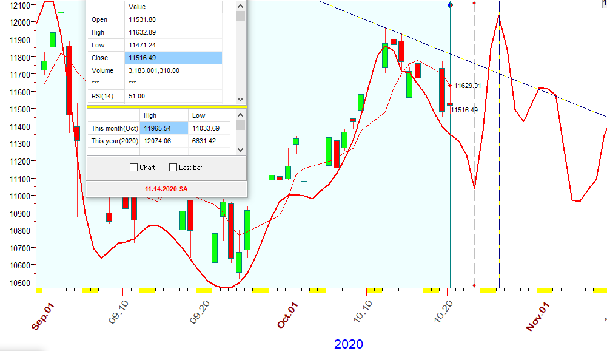Click scroll-down arrow of the price values table
The image size is (607, 351).
[240, 100]
